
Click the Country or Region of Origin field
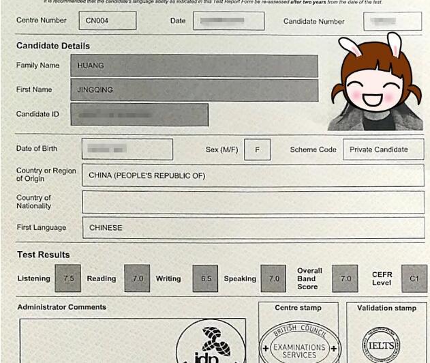pyautogui.click(x=253, y=175)
